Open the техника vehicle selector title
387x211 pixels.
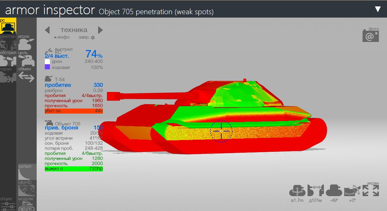(x=74, y=30)
